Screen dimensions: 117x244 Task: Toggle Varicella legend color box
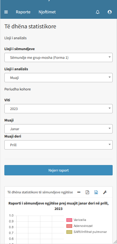(69, 220)
